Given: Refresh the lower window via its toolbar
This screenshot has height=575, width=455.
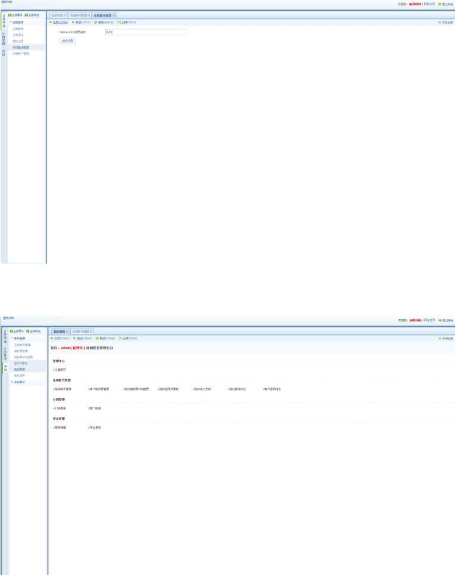Looking at the screenshot, I should (x=97, y=338).
